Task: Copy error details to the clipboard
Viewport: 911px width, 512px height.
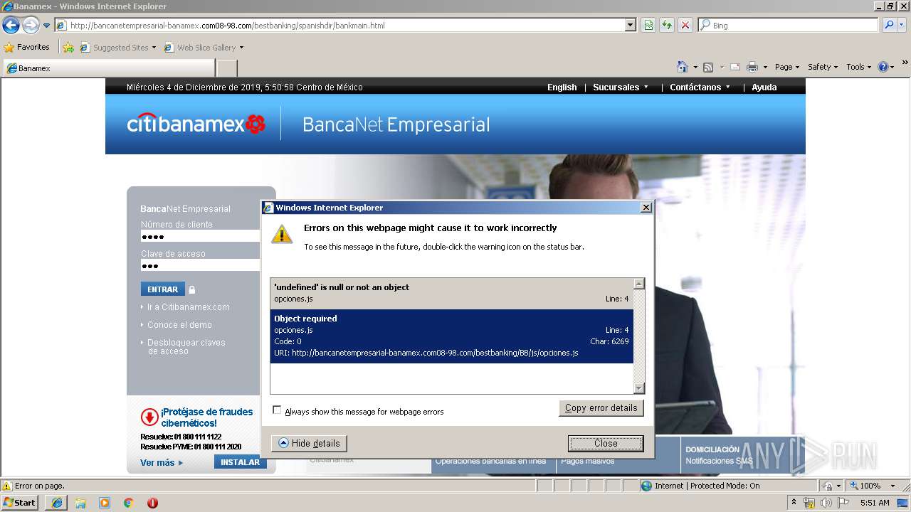Action: pos(601,407)
